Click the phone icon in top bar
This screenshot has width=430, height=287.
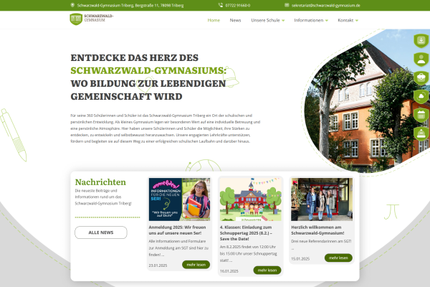[221, 5]
